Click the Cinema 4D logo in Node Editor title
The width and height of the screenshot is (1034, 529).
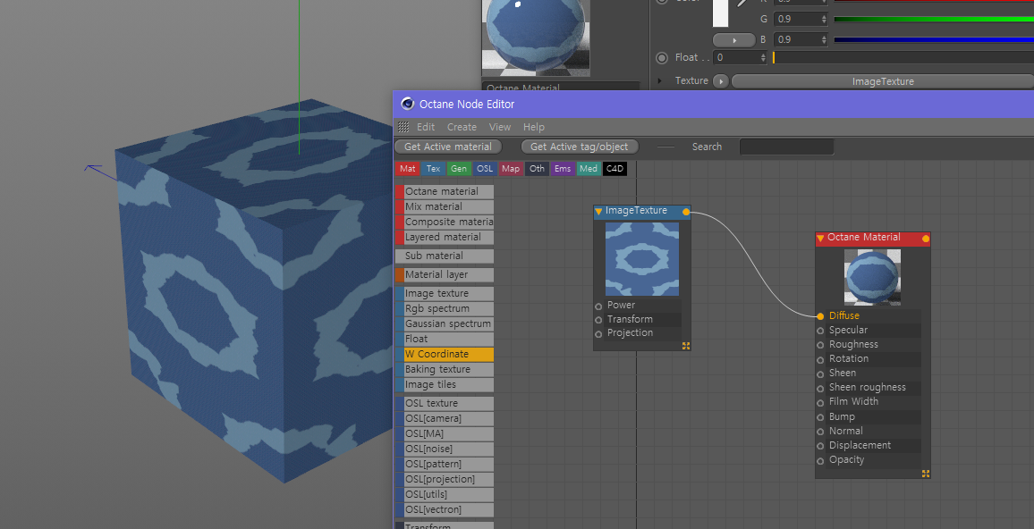408,104
